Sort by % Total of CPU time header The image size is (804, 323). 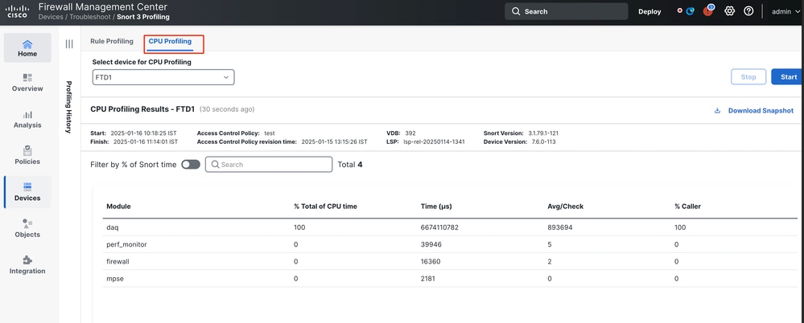[x=325, y=206]
